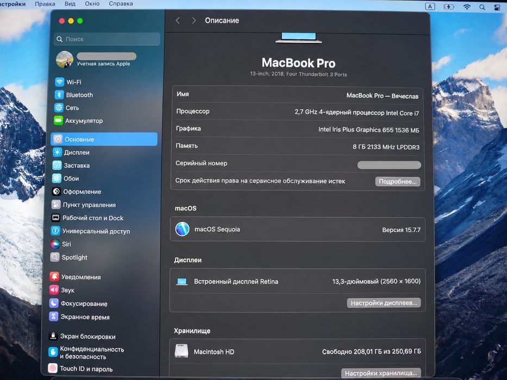Open Wi-Fi settings icon in sidebar
The image size is (507, 380).
click(x=59, y=82)
